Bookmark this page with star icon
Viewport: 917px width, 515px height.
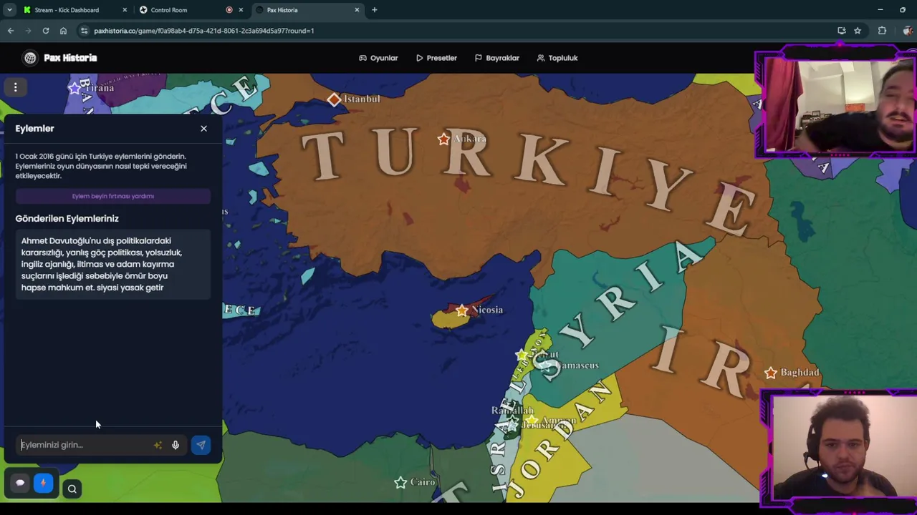(858, 31)
